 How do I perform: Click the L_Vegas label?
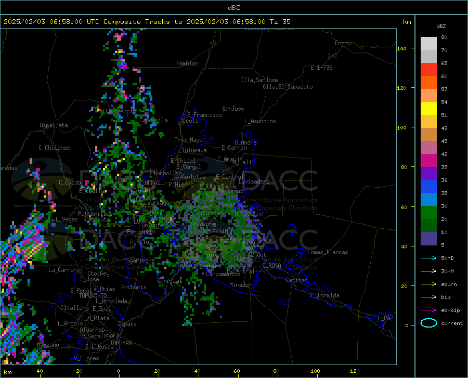coord(67,219)
